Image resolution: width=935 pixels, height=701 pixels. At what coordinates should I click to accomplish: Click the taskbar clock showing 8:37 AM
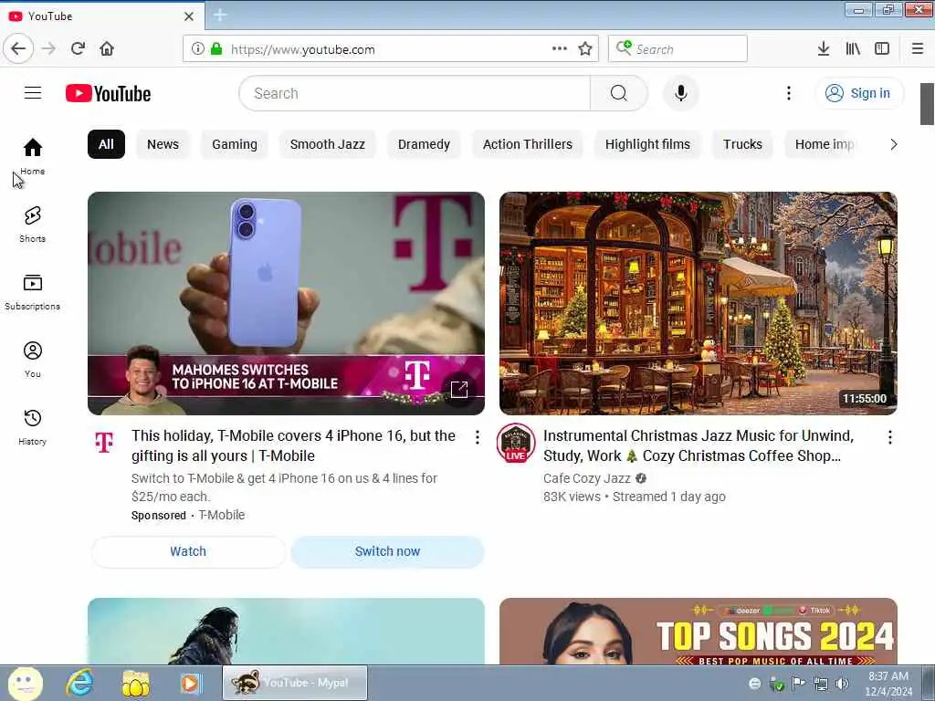(x=888, y=684)
